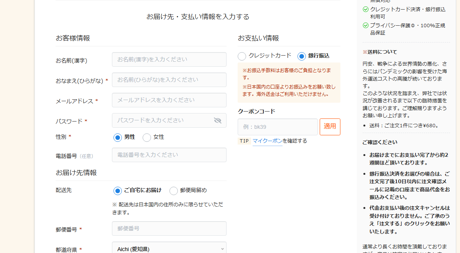Click the TIP badge near coupon

(244, 141)
